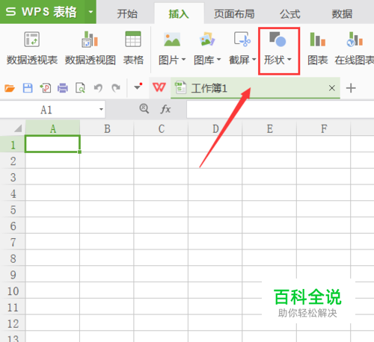Expand the 截屏 dropdown arrow
Image resolution: width=374 pixels, height=342 pixels.
click(254, 60)
